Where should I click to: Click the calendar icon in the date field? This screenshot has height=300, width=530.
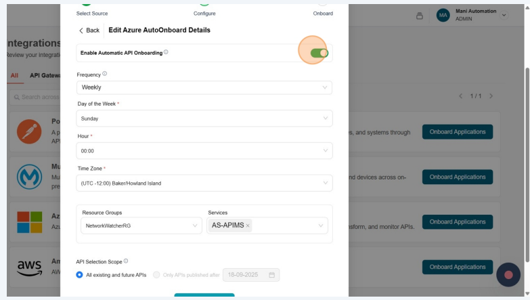[x=272, y=275]
